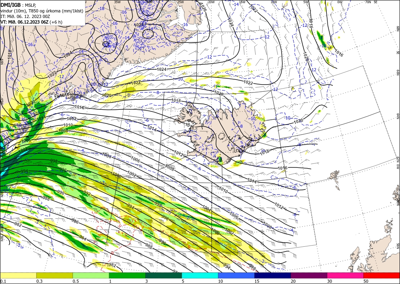Click the '15' legend value under the scale
This screenshot has width=400, height=284.
(x=257, y=281)
